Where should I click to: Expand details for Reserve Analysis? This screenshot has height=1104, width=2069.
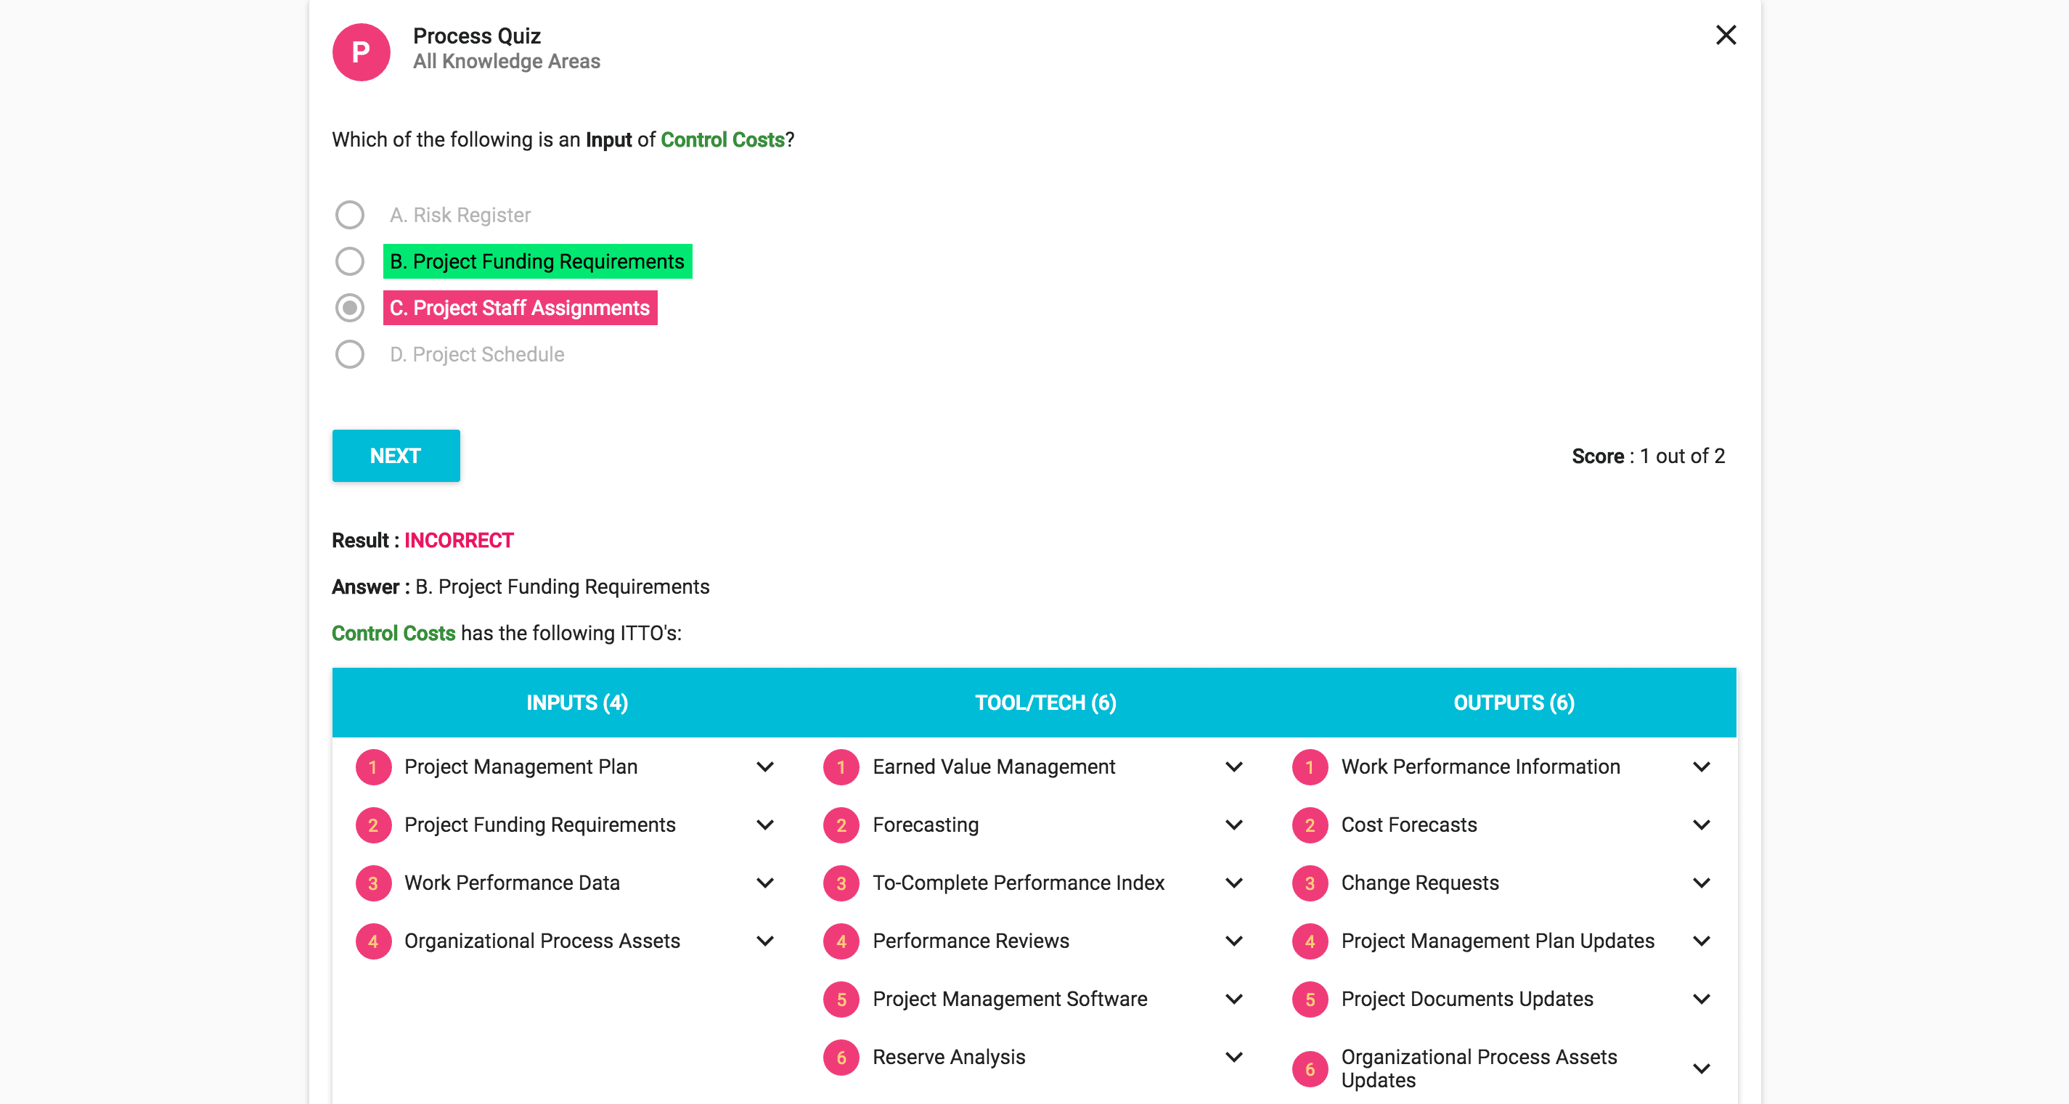point(1233,1058)
